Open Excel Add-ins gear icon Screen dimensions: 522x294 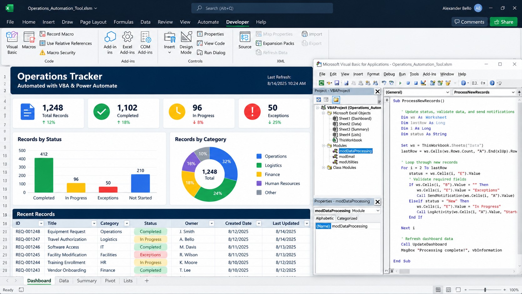(x=127, y=37)
